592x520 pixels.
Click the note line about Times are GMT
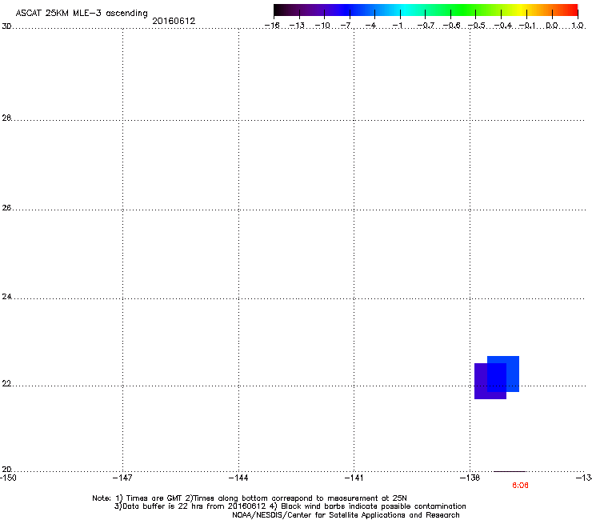[x=250, y=498]
